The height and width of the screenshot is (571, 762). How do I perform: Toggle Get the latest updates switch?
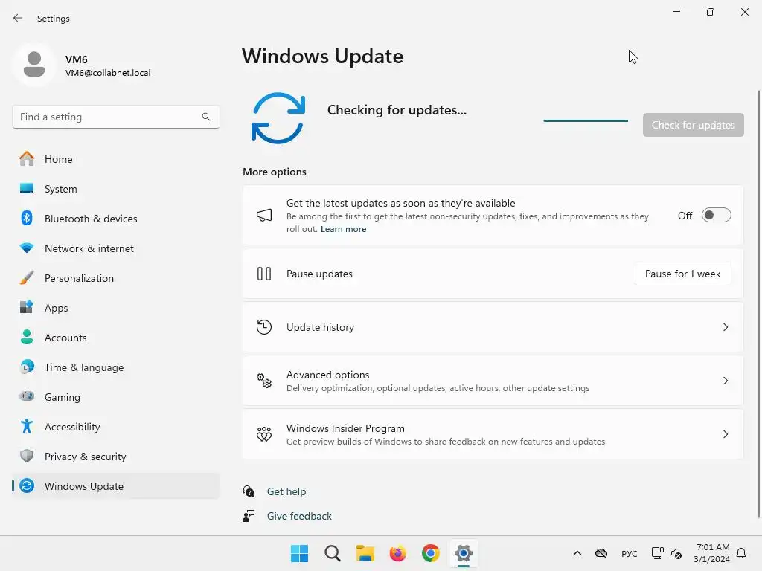pos(717,215)
